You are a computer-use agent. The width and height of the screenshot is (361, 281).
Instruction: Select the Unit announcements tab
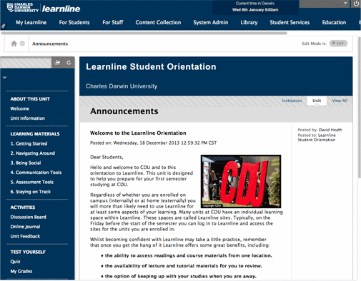(317, 101)
